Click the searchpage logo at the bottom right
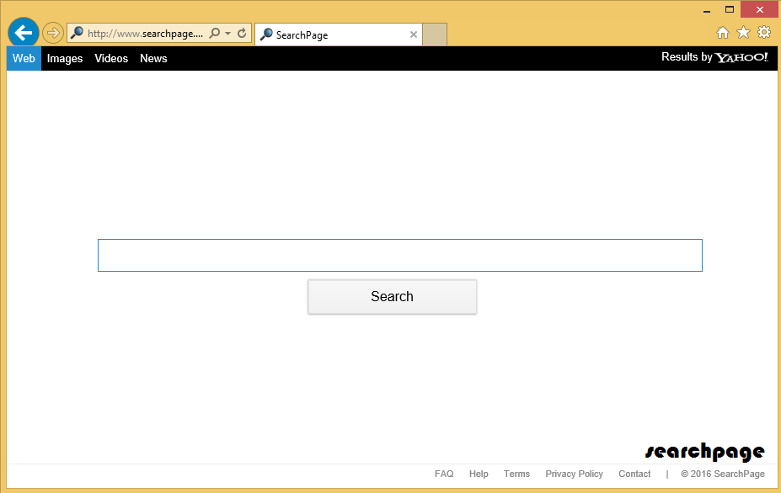The image size is (781, 493). (x=705, y=451)
